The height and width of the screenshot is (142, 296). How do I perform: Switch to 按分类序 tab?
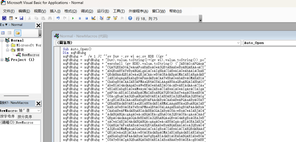(25, 117)
